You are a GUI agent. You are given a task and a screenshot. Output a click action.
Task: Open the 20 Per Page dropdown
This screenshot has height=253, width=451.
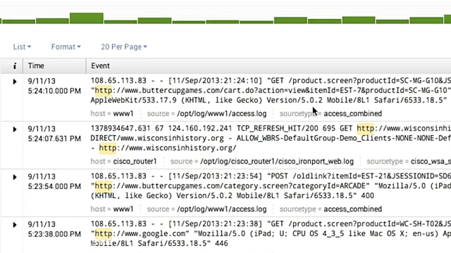tap(124, 47)
